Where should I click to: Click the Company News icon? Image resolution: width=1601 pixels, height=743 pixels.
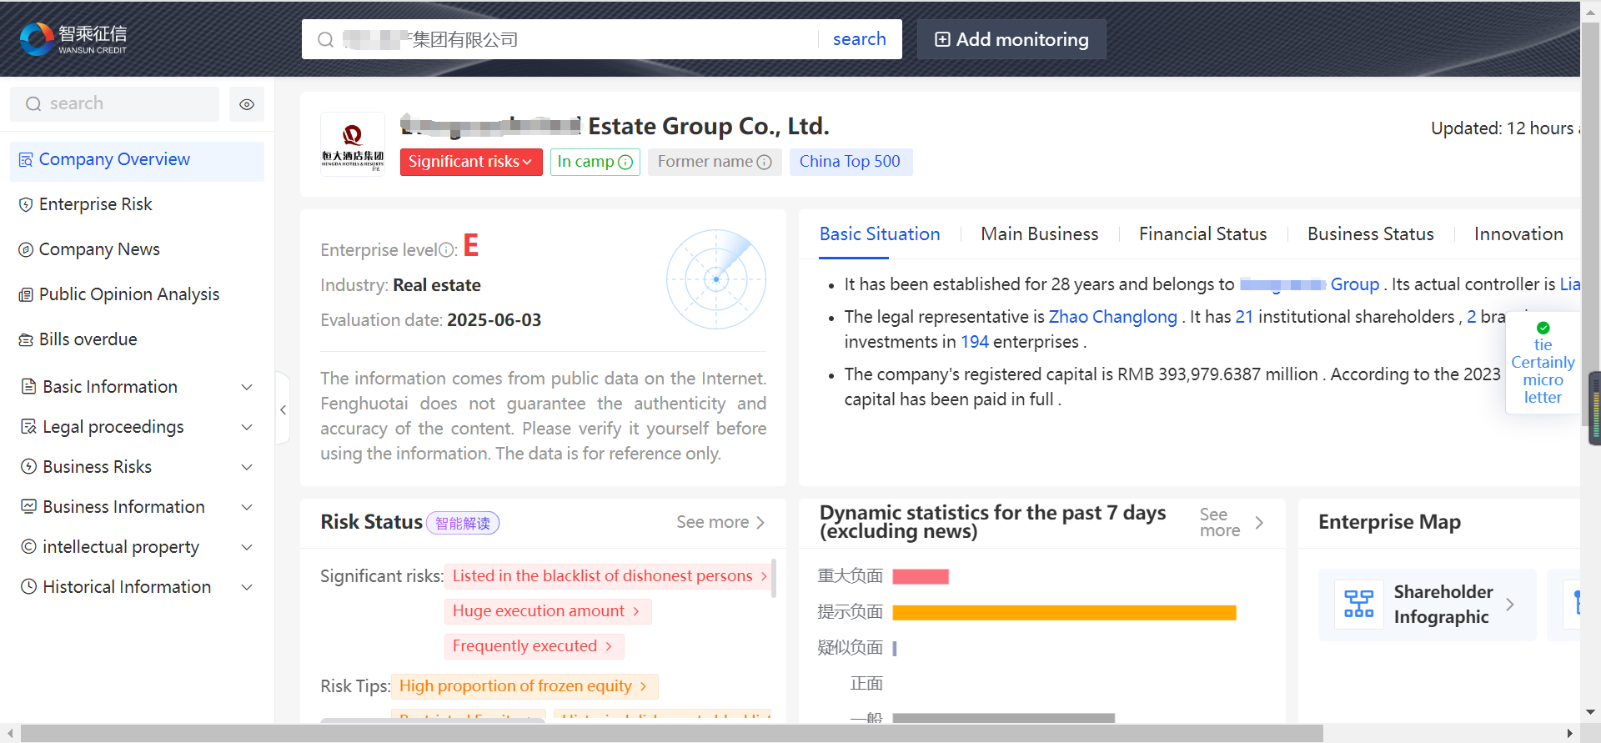point(26,249)
